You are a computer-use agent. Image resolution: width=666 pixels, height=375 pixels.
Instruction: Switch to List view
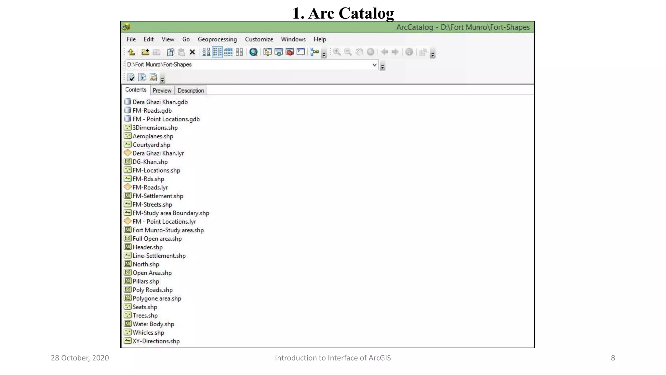click(x=217, y=52)
